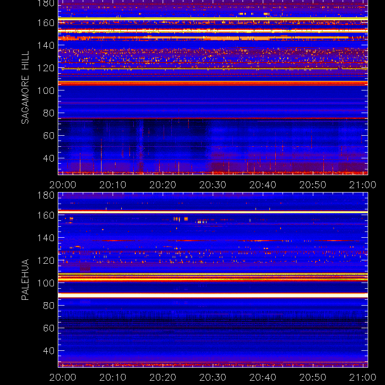Click 20:20 under the Palehua plot
385x385 pixels.
point(163,377)
